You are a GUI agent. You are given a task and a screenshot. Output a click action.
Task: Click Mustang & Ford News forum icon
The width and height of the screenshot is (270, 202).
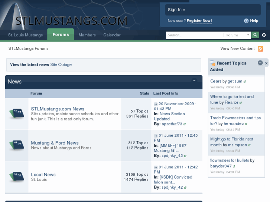tap(17, 145)
